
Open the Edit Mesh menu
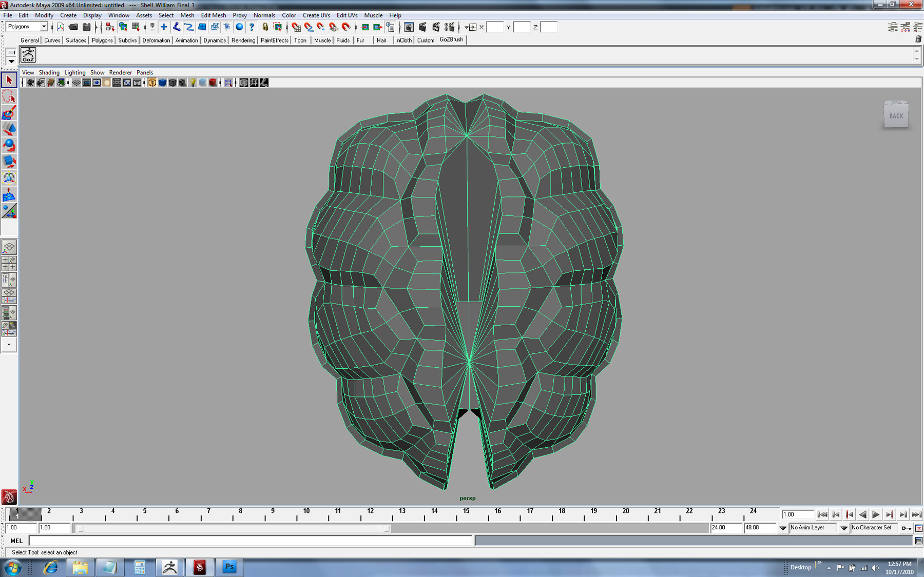pos(213,15)
